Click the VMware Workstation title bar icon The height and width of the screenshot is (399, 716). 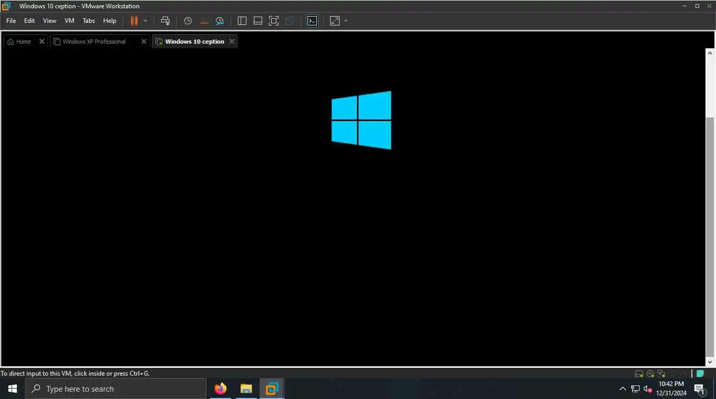click(x=7, y=6)
